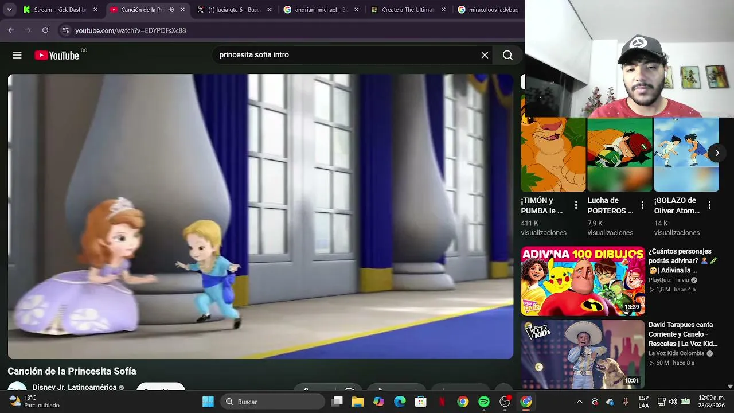Screen dimensions: 734x413
Task: Reload the current page
Action: pos(45,30)
